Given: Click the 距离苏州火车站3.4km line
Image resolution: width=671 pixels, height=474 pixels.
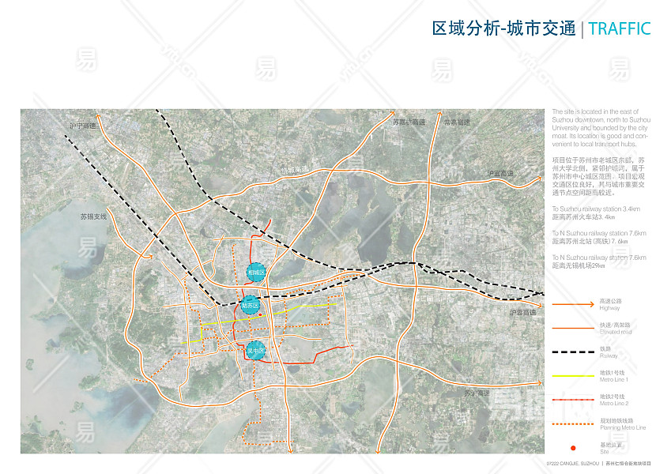Looking at the screenshot, I should tap(584, 217).
